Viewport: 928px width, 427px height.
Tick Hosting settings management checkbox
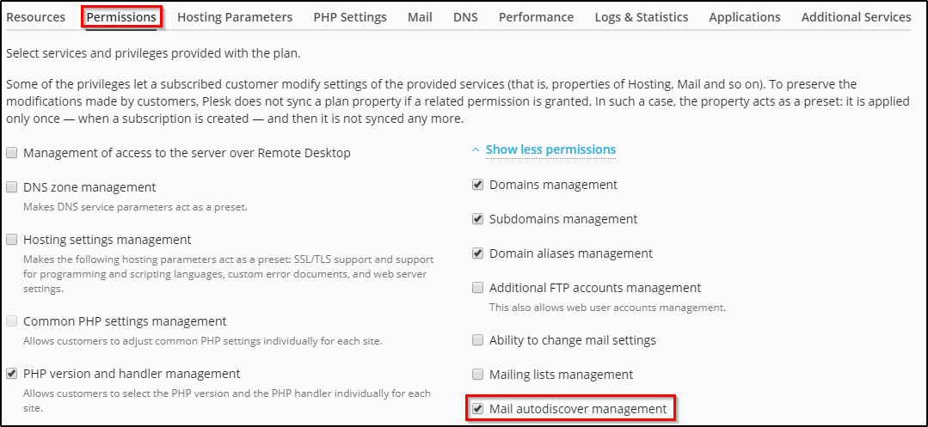(x=12, y=240)
